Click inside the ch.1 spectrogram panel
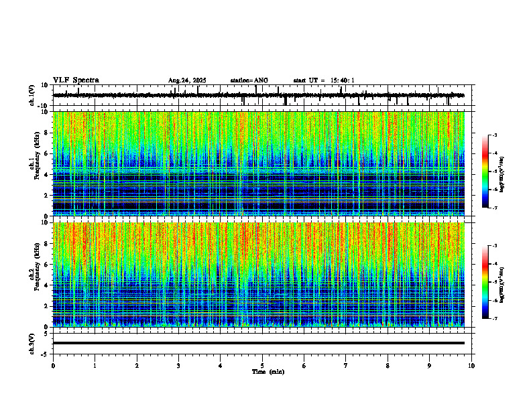Viewport: 531px width, 410px height. click(258, 163)
